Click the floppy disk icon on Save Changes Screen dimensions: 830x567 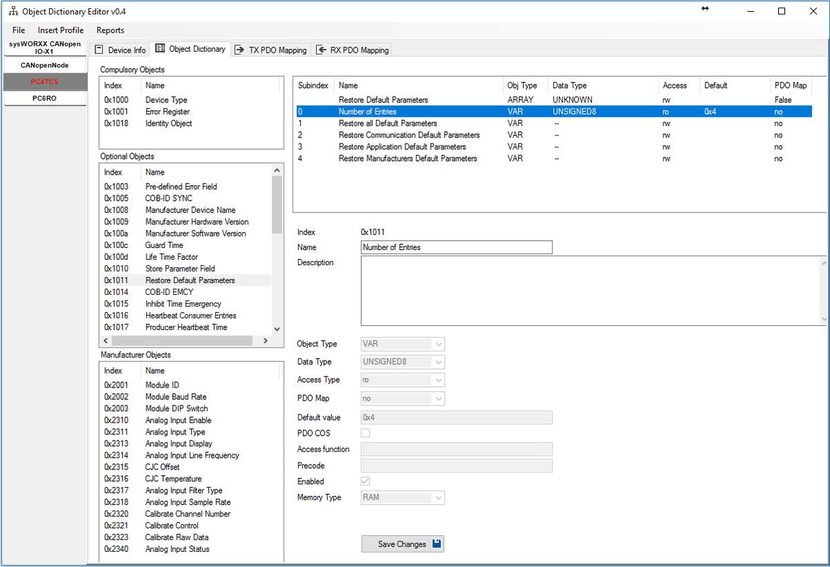(x=436, y=544)
